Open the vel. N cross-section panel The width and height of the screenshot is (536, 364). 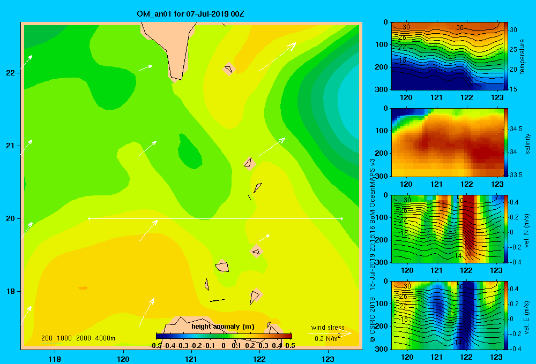(x=448, y=229)
